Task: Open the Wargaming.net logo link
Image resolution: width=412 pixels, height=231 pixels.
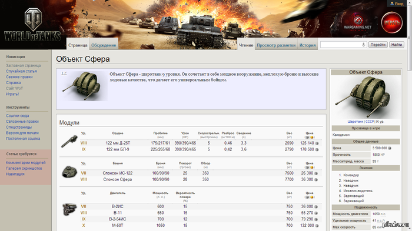Action: (358, 23)
